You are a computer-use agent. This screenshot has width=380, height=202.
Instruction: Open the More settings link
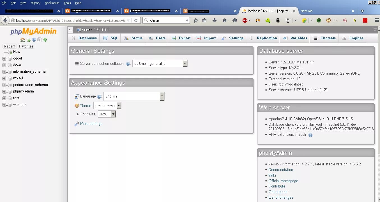click(x=91, y=124)
